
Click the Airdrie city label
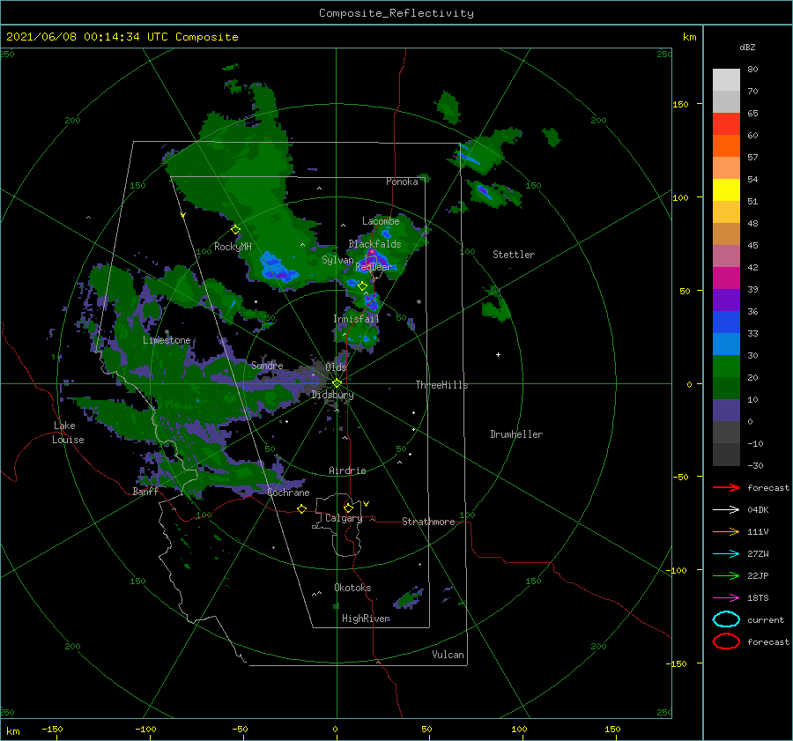click(347, 471)
